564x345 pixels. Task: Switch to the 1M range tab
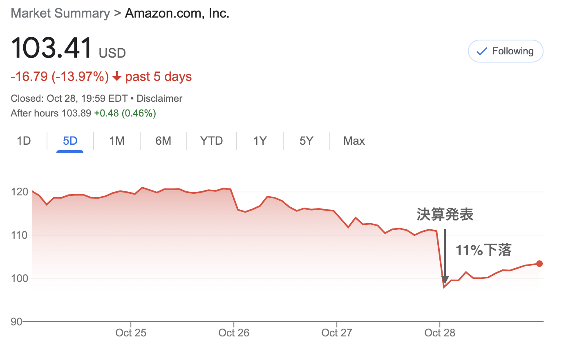click(117, 141)
